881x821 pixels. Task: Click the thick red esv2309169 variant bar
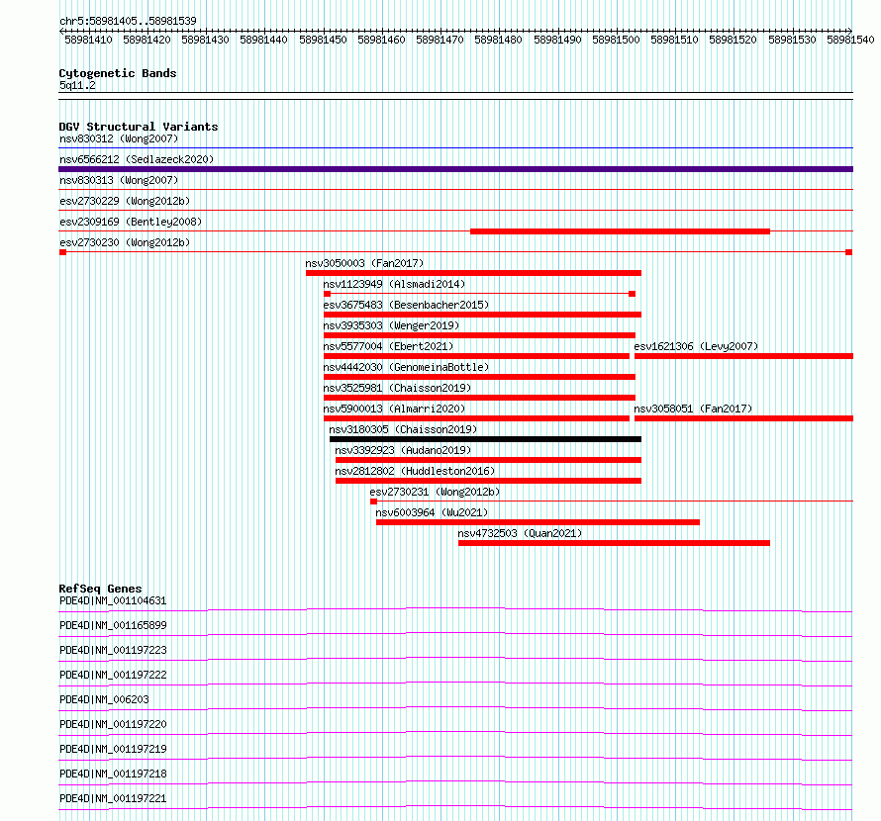(620, 231)
